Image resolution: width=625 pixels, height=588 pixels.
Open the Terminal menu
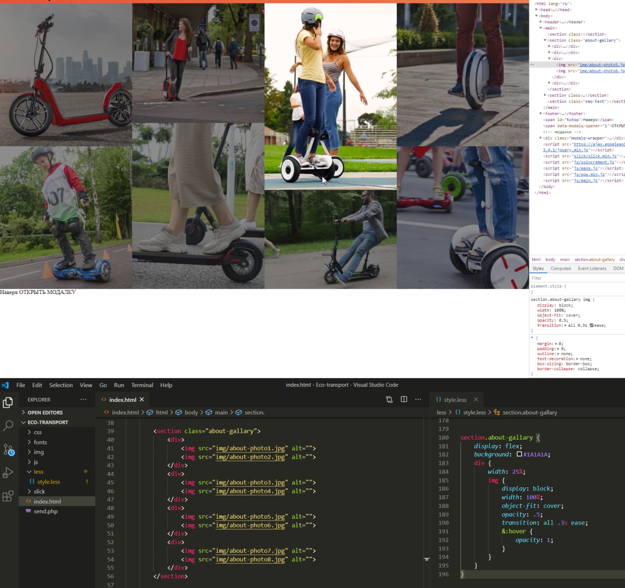[x=142, y=385]
